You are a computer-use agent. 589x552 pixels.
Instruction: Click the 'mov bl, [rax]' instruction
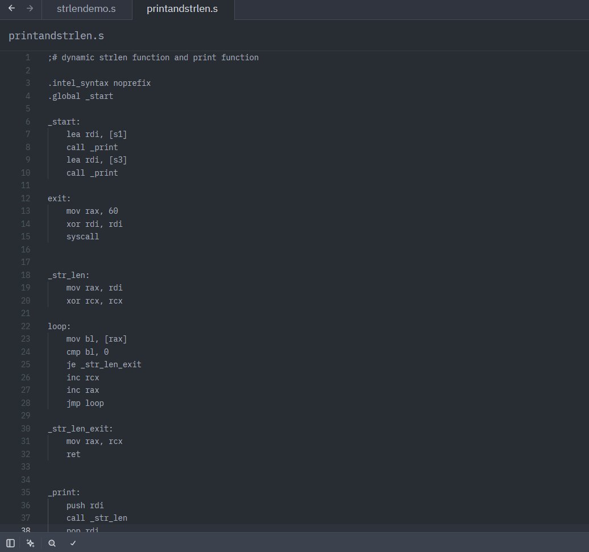pos(97,339)
